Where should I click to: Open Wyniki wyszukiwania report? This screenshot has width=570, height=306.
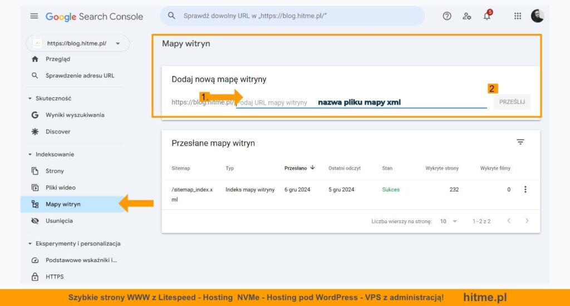coord(75,115)
